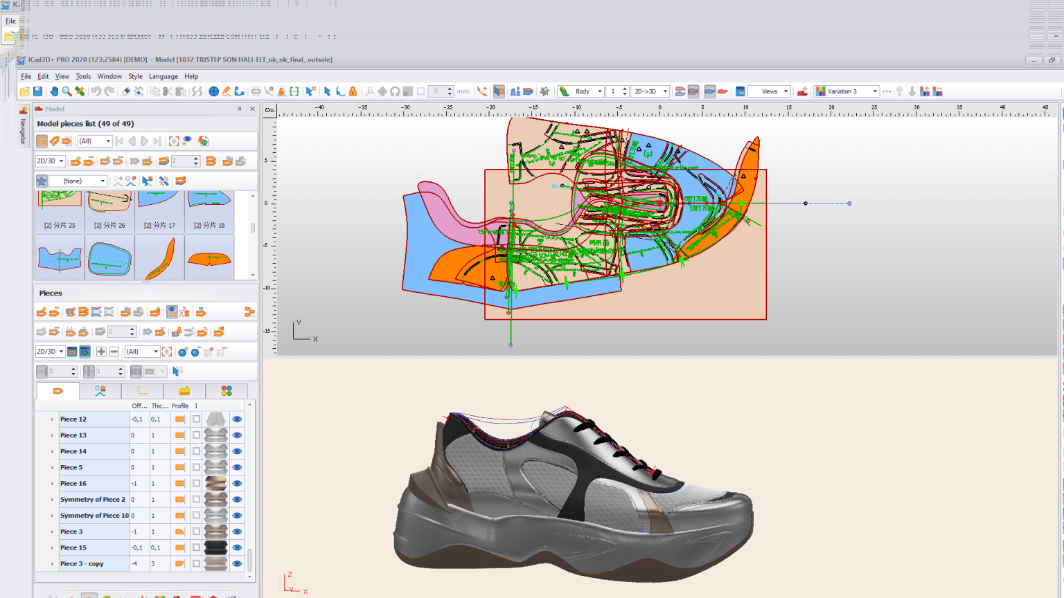Screen dimensions: 1064x598
Task: Click the Cut scissors icon
Action: tap(168, 91)
